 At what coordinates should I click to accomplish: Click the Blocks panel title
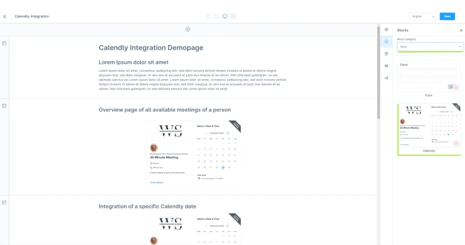(402, 30)
